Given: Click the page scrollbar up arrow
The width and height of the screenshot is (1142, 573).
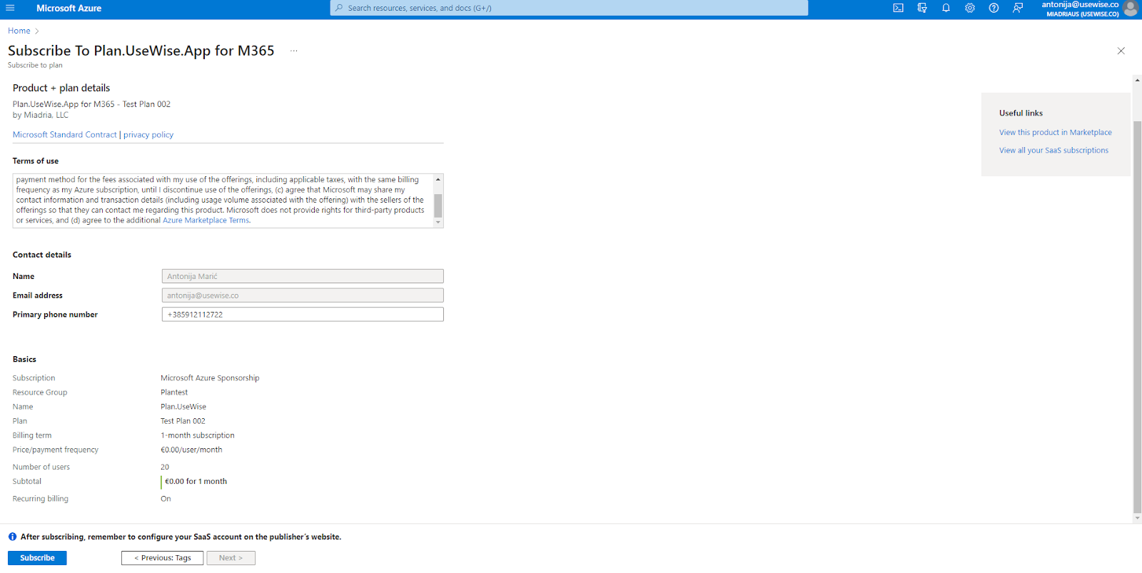Looking at the screenshot, I should (1137, 80).
